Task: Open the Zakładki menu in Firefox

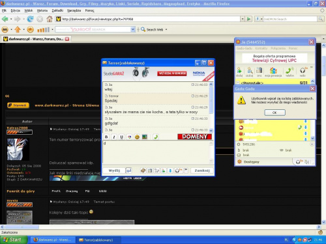Action: pyautogui.click(x=57, y=10)
